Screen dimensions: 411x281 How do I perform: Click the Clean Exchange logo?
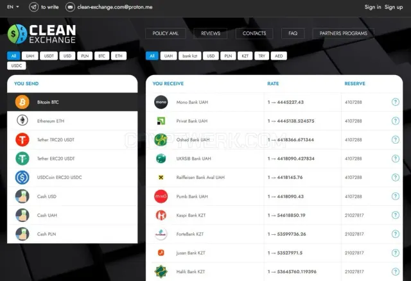tap(42, 34)
